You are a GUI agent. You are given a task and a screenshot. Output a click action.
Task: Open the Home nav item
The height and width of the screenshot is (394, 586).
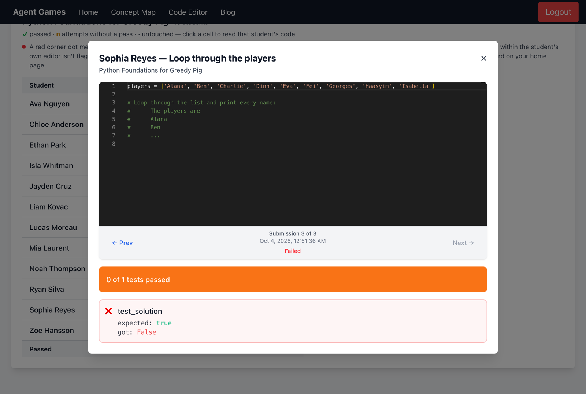coord(88,12)
